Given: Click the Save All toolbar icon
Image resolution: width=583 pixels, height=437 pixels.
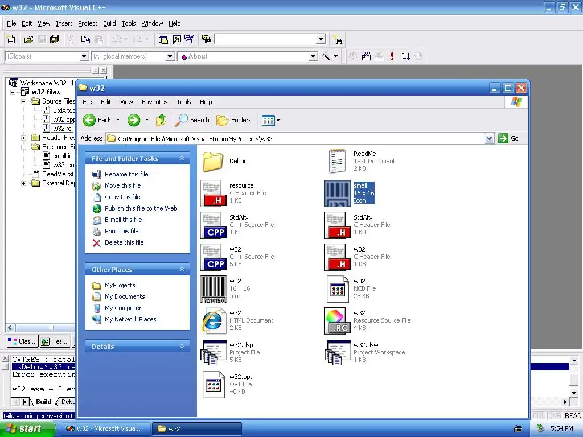Looking at the screenshot, I should tap(54, 39).
